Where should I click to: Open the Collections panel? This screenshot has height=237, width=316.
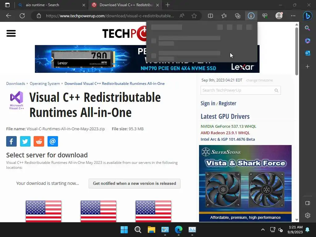point(238,16)
